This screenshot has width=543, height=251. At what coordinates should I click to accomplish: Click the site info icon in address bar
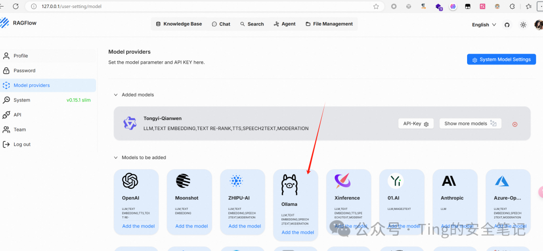(34, 6)
